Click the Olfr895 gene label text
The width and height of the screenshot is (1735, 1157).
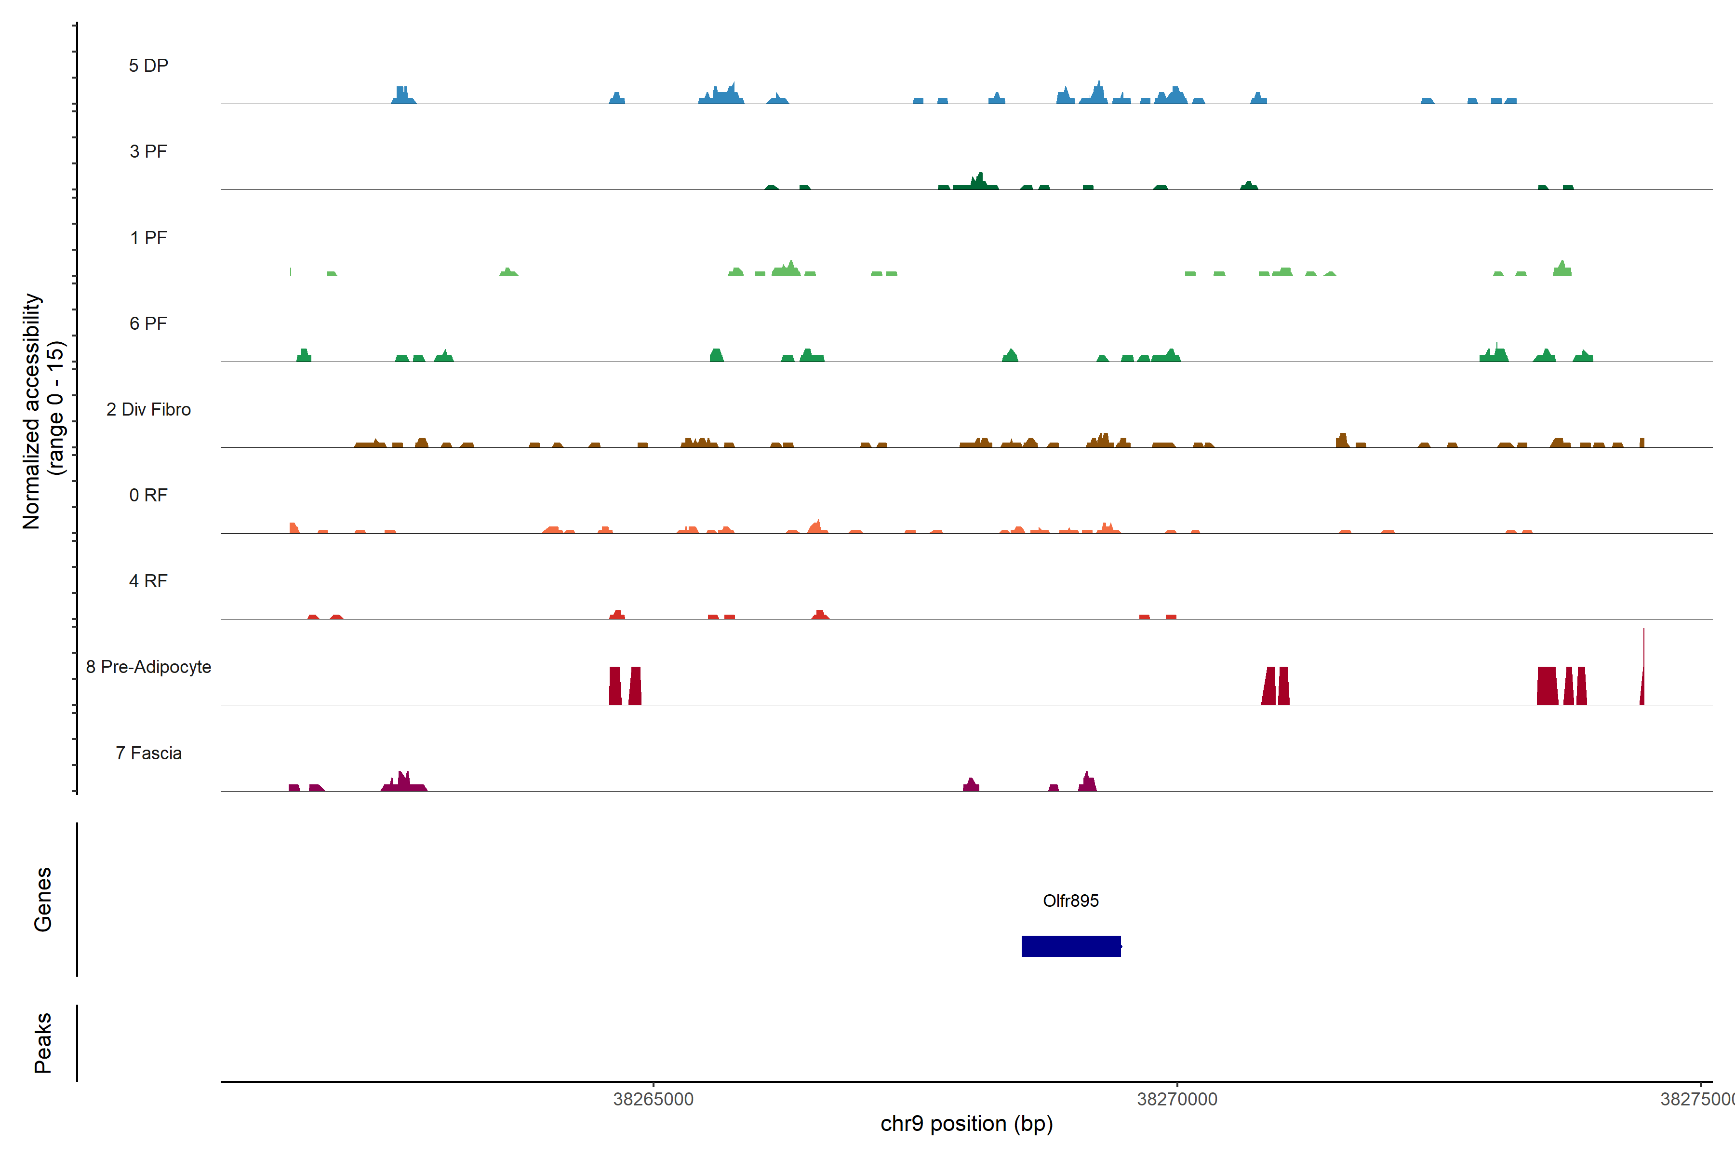point(1070,900)
